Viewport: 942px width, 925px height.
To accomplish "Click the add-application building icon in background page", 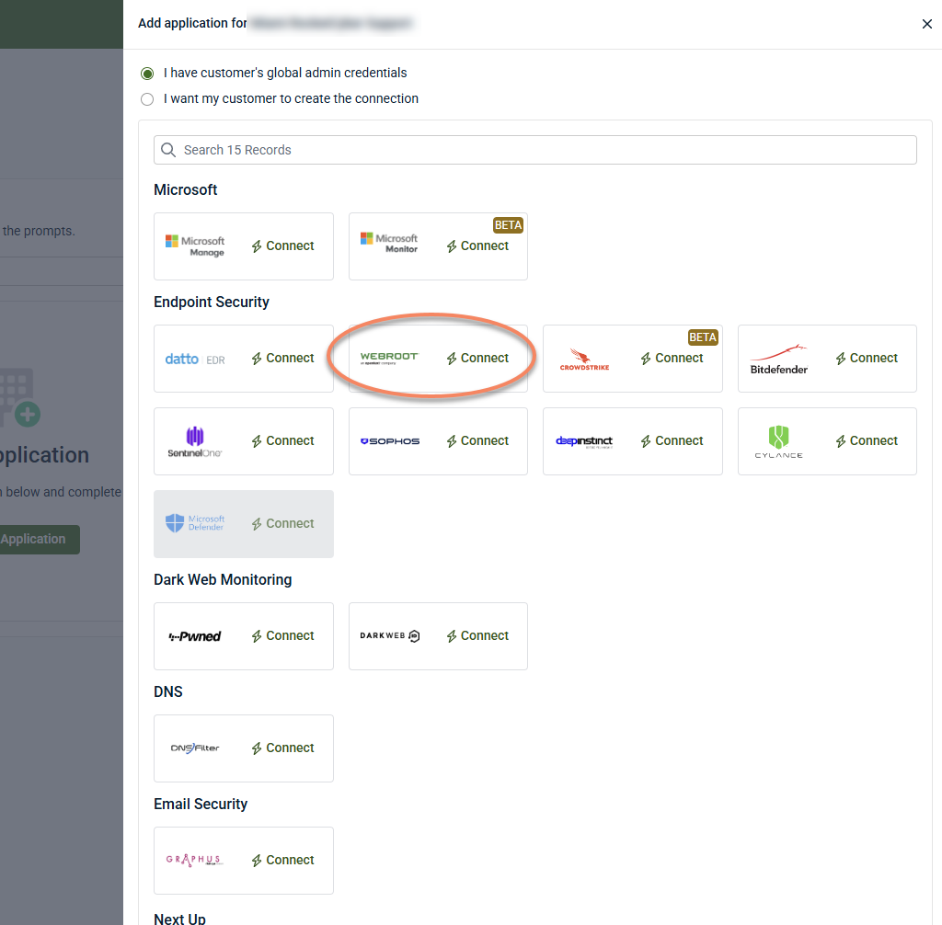I will (20, 397).
